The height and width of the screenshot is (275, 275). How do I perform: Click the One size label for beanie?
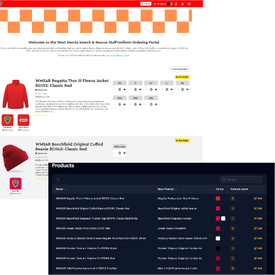pyautogui.click(x=120, y=146)
